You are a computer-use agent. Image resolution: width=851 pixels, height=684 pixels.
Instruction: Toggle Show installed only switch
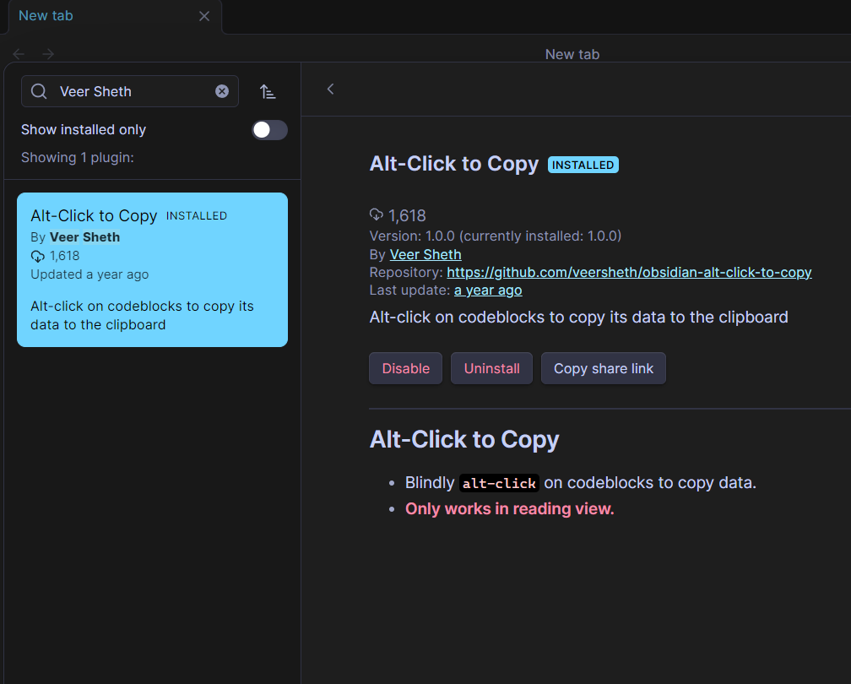pyautogui.click(x=269, y=130)
